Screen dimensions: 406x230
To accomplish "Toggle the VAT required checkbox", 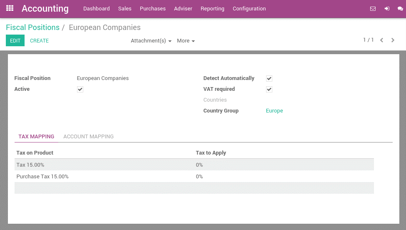I will pyautogui.click(x=269, y=89).
